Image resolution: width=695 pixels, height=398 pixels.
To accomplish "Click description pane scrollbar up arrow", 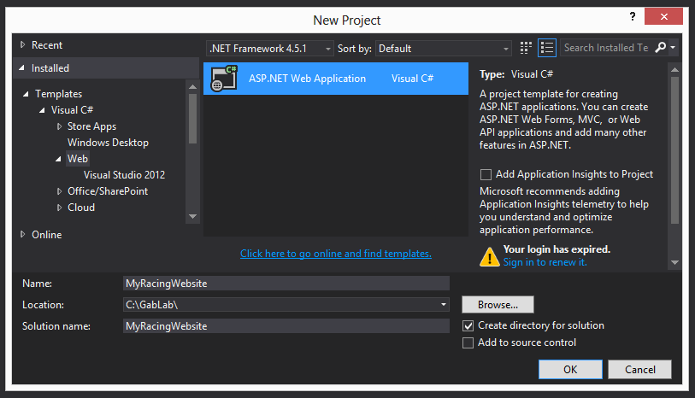I will (x=674, y=69).
